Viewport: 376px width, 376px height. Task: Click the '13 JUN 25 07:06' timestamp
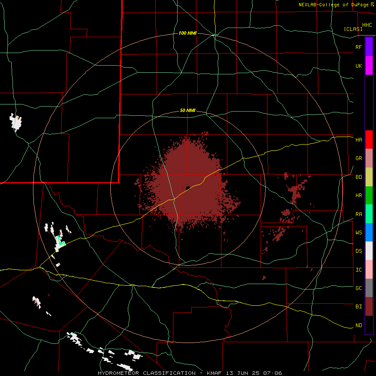(x=254, y=373)
